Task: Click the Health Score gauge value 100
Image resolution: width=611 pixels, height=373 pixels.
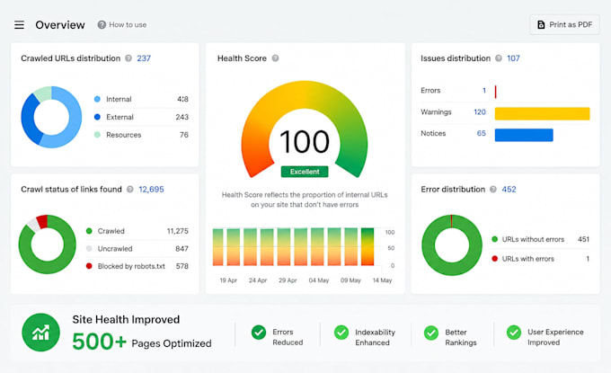Action: (x=305, y=142)
